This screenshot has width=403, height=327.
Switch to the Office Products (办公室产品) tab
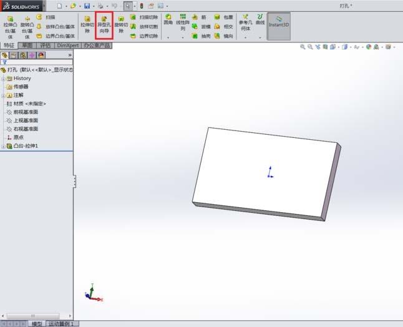click(97, 46)
